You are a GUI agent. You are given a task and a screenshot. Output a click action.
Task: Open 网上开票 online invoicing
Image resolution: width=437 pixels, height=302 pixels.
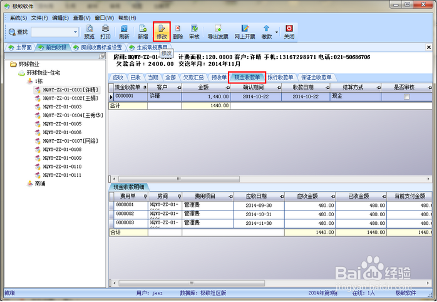coord(245,32)
